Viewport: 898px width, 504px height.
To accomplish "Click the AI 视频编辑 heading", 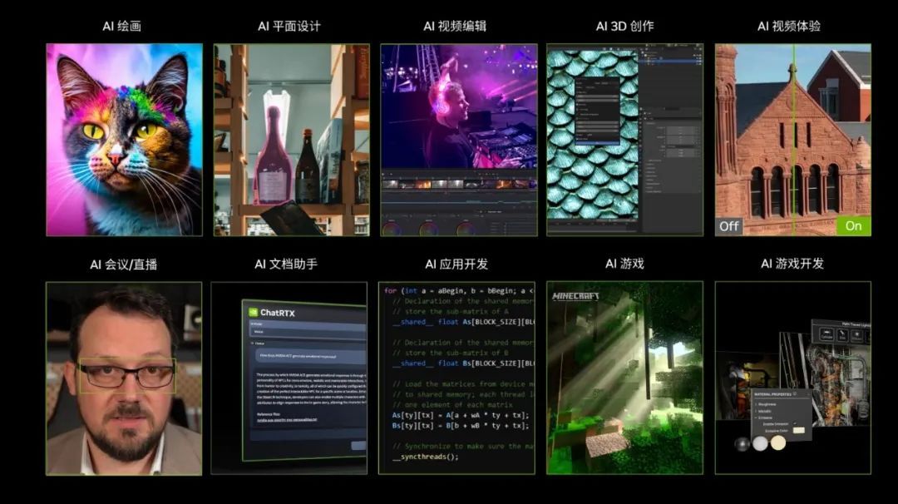I will (x=455, y=26).
